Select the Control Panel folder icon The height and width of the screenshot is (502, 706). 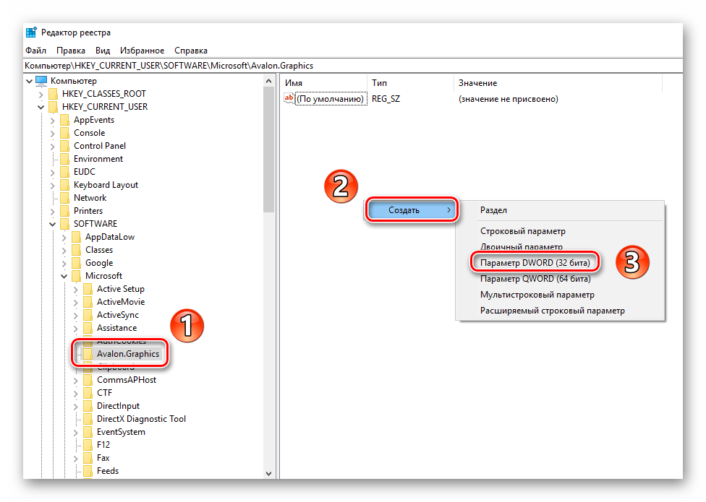(64, 146)
